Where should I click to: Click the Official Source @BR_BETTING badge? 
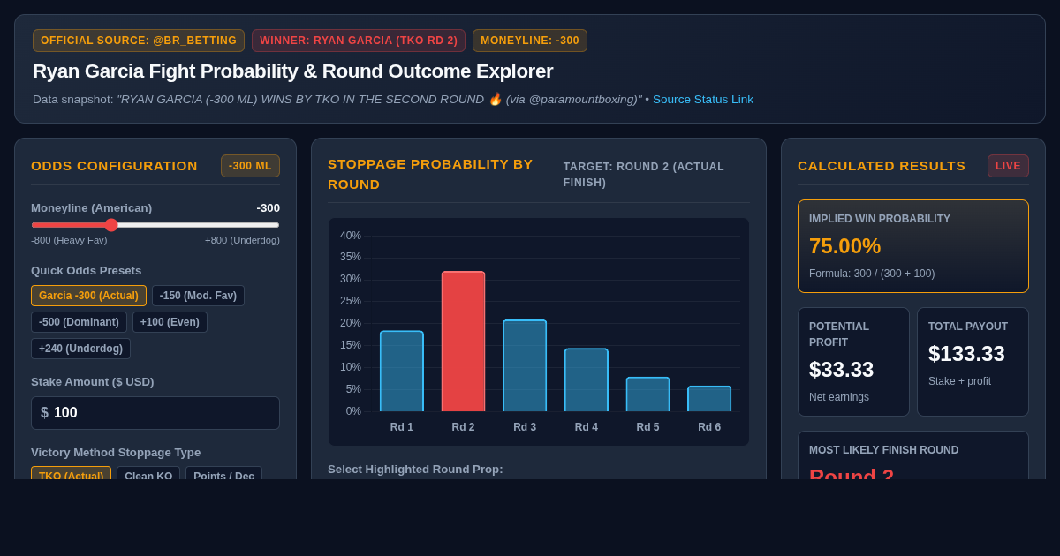click(139, 41)
